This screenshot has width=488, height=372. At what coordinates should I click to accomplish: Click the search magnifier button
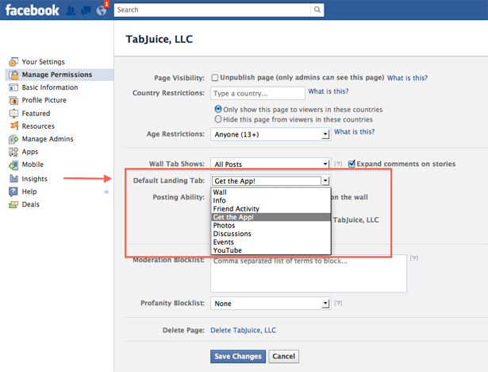pos(317,10)
